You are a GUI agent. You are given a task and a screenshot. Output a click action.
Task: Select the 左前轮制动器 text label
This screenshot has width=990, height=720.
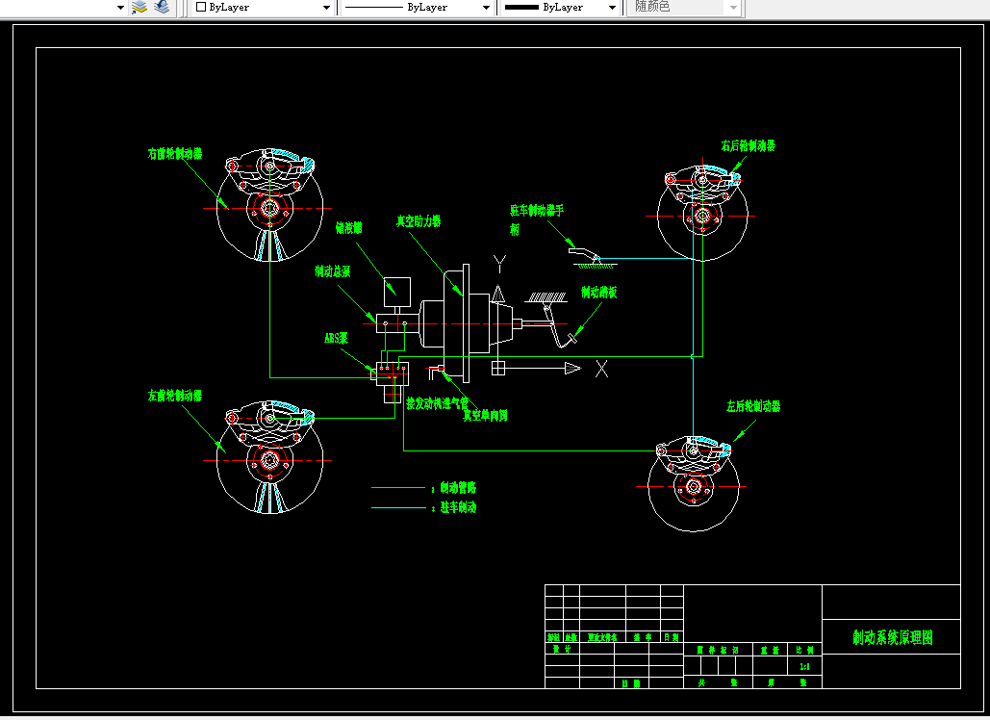(x=175, y=396)
